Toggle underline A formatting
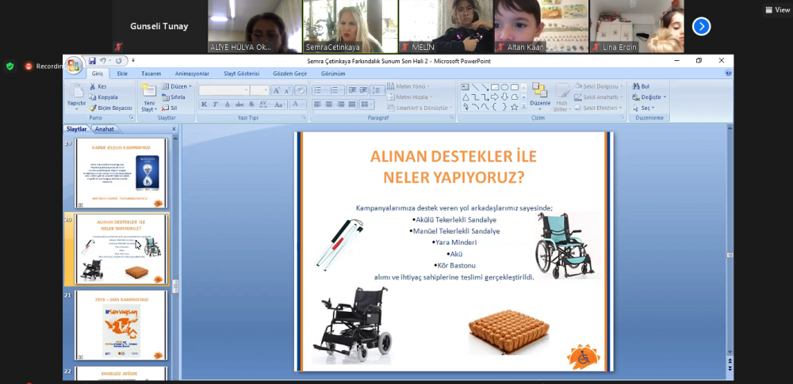The image size is (793, 384). point(227,105)
